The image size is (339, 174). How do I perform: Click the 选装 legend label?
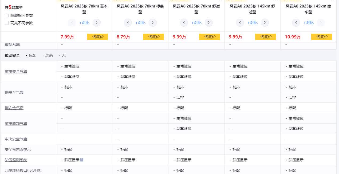[49, 55]
